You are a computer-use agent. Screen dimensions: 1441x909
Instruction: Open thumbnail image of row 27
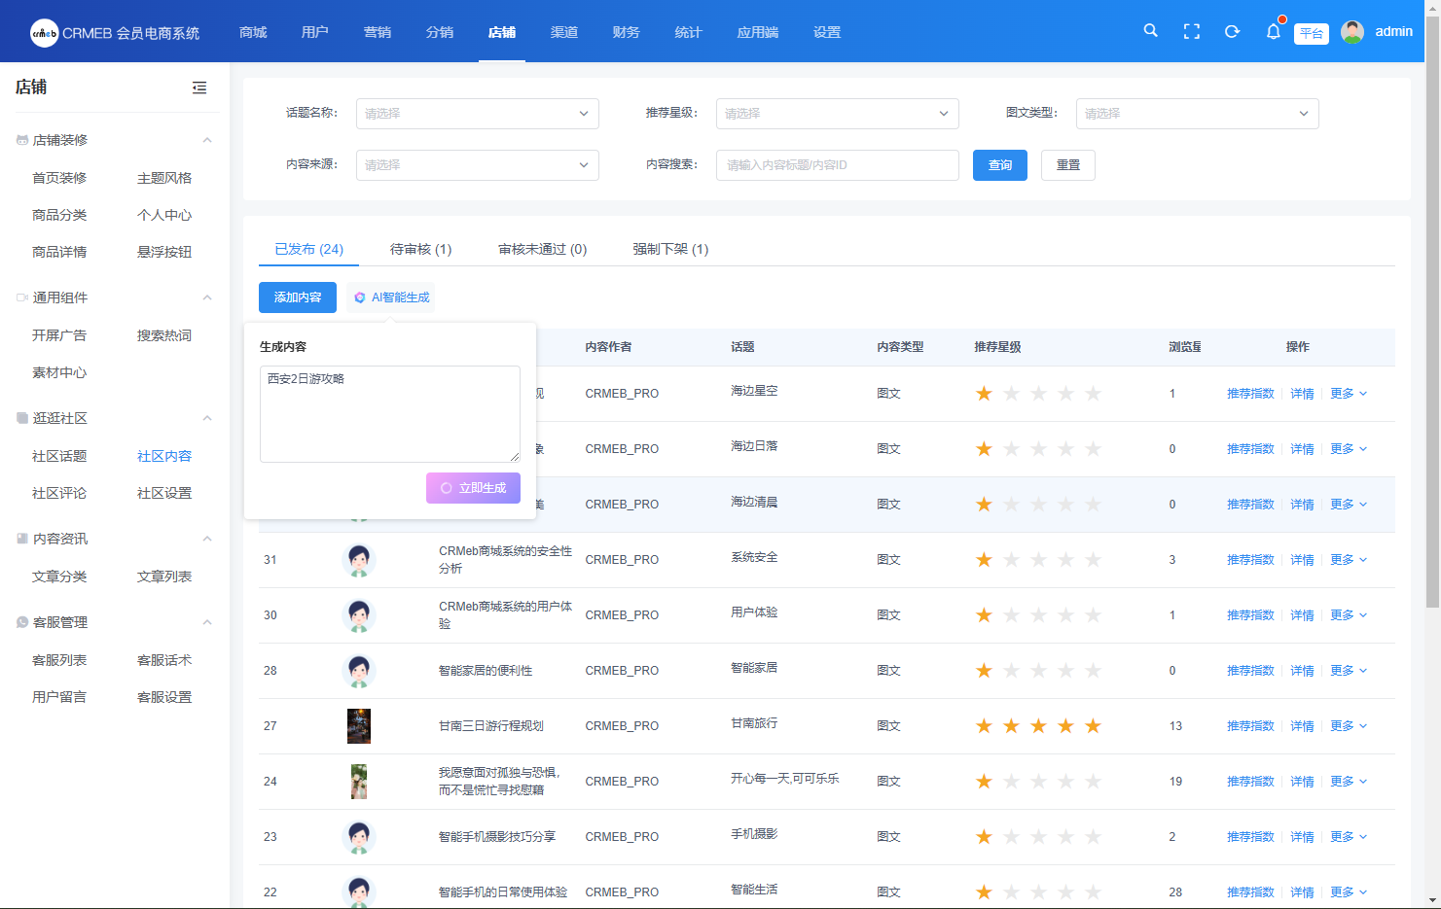coord(359,726)
